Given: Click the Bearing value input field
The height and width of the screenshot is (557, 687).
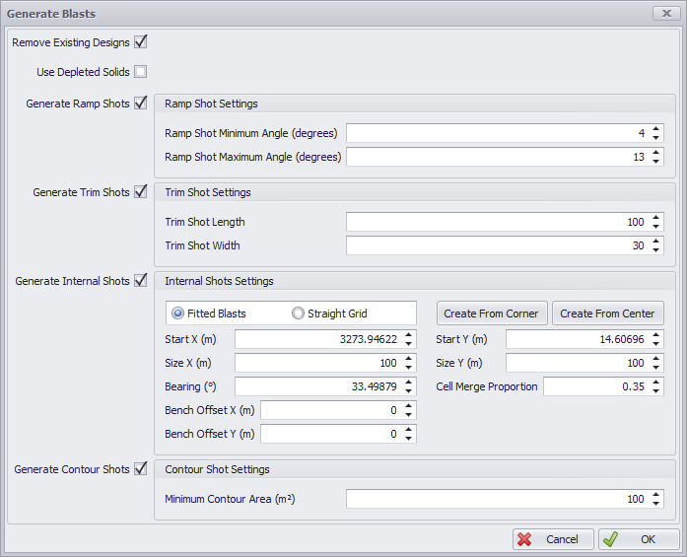Looking at the screenshot, I should (x=317, y=386).
